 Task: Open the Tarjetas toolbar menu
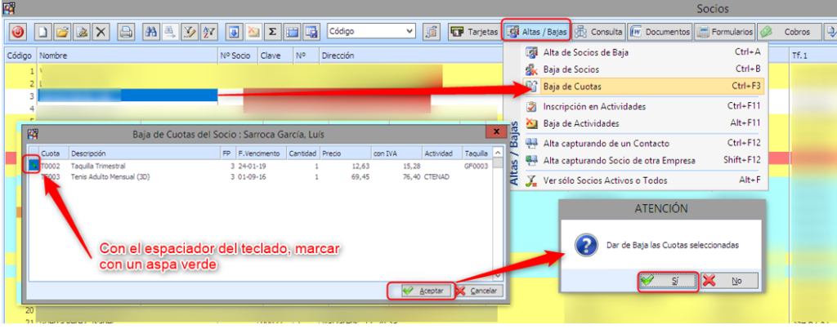point(474,33)
